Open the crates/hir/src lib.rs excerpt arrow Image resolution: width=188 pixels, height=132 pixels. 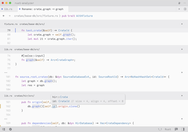point(182,96)
